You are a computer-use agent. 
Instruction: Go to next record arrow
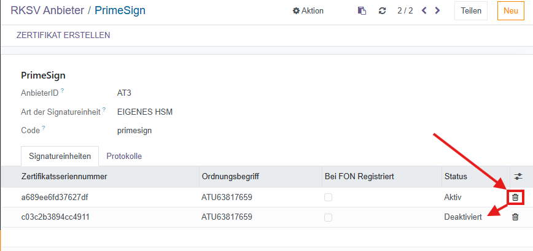[x=437, y=10]
